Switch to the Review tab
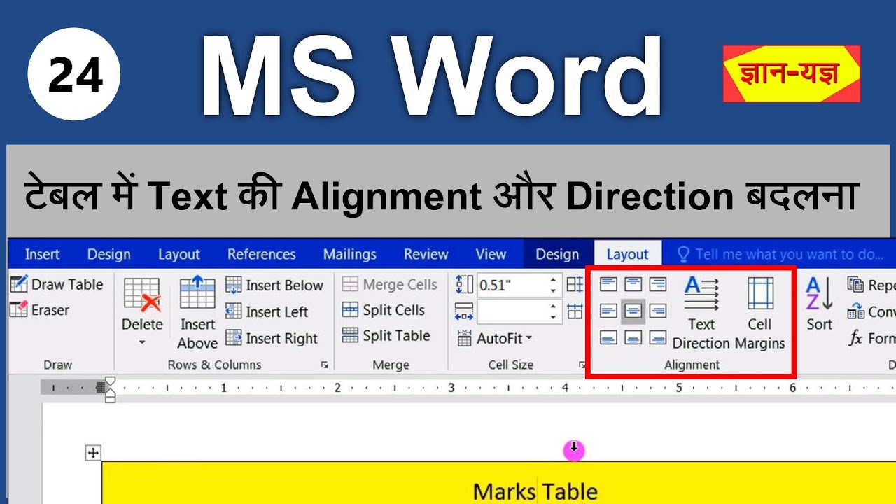Screen dimensions: 896x504 426,254
